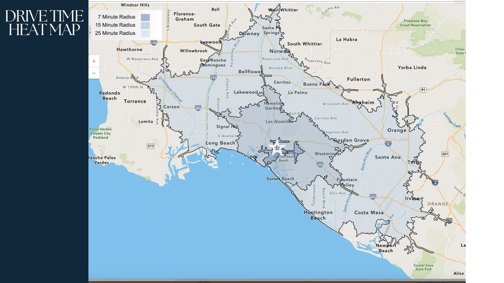Zoom in with the plus button
The height and width of the screenshot is (283, 504).
click(94, 61)
